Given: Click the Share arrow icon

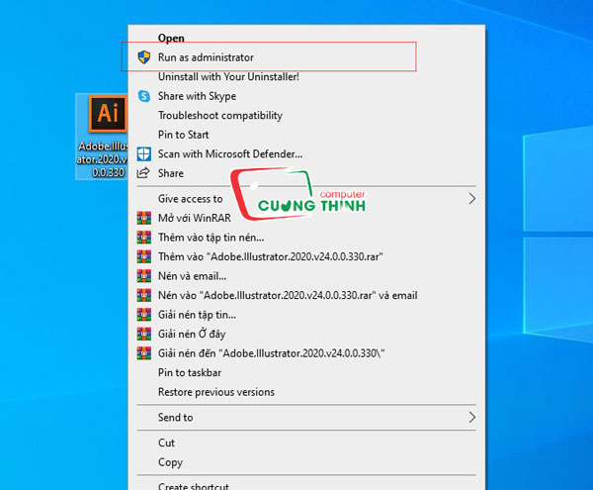Looking at the screenshot, I should (143, 173).
